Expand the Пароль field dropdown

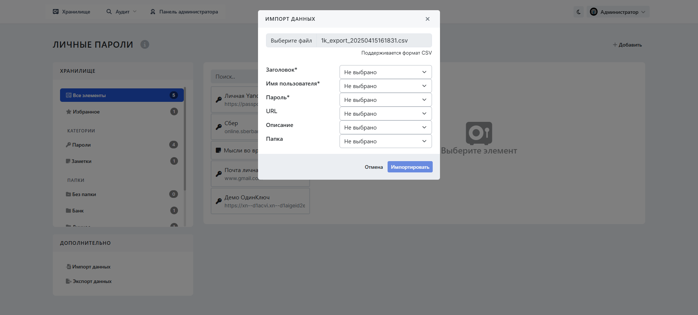tap(385, 100)
